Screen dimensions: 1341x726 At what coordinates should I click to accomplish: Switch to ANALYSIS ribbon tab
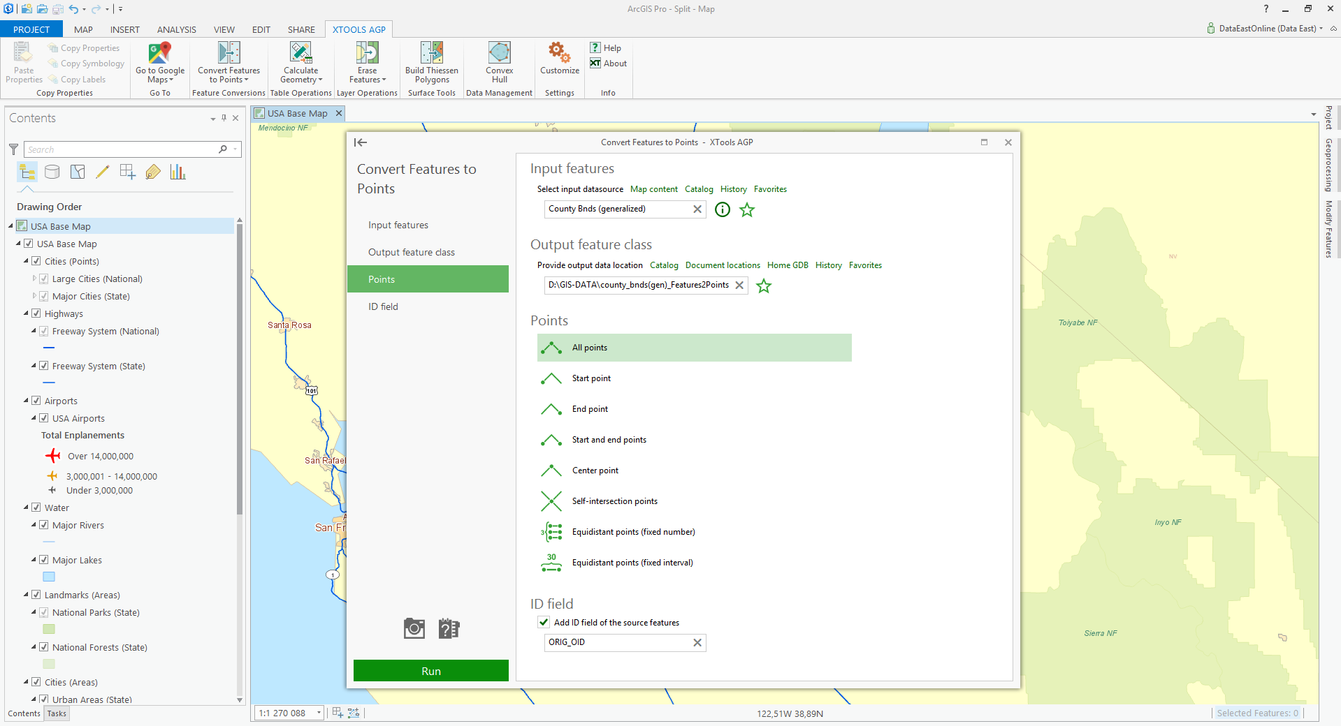[x=176, y=29]
